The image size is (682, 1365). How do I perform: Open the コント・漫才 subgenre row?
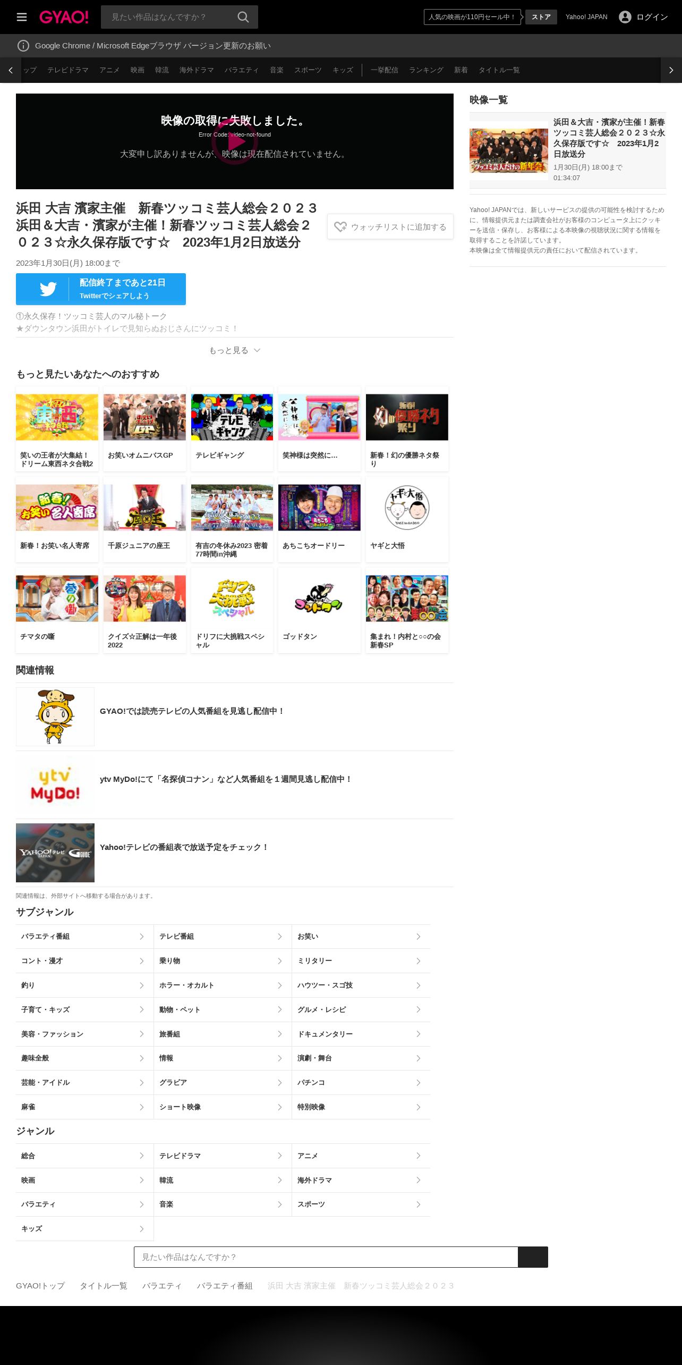[x=84, y=961]
